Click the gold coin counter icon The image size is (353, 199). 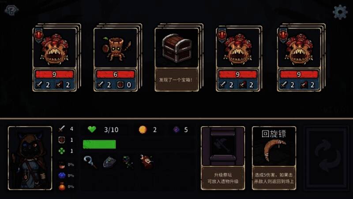point(143,129)
